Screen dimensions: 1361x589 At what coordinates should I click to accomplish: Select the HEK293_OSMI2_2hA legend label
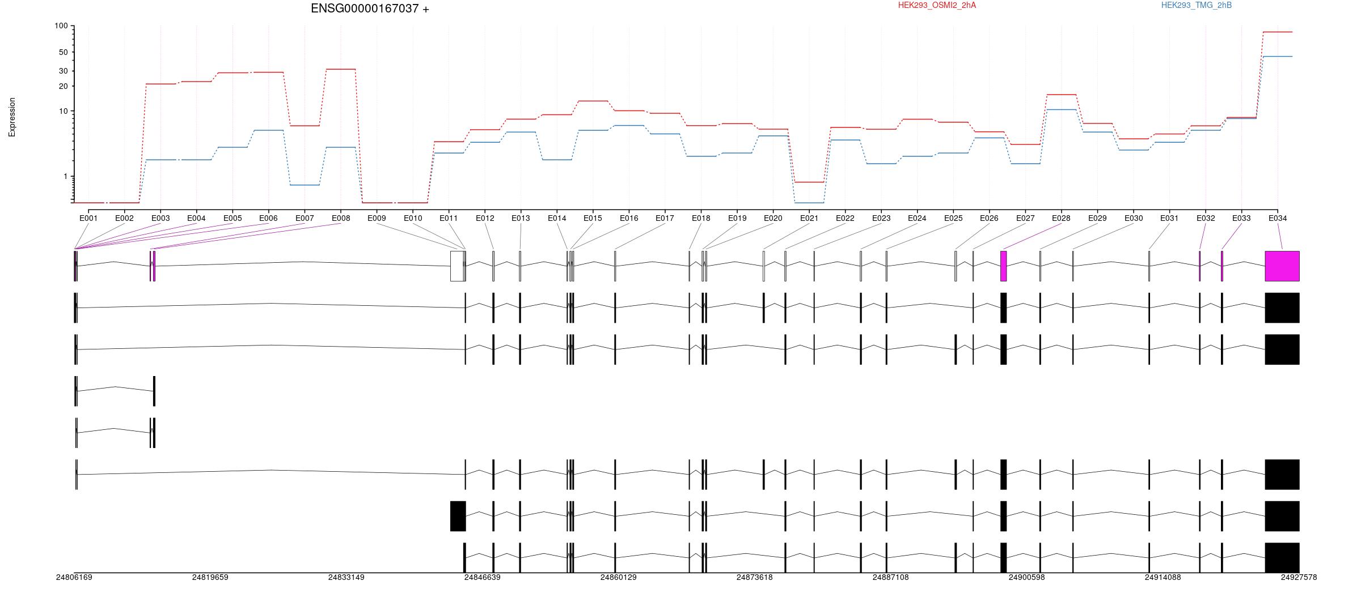click(937, 5)
